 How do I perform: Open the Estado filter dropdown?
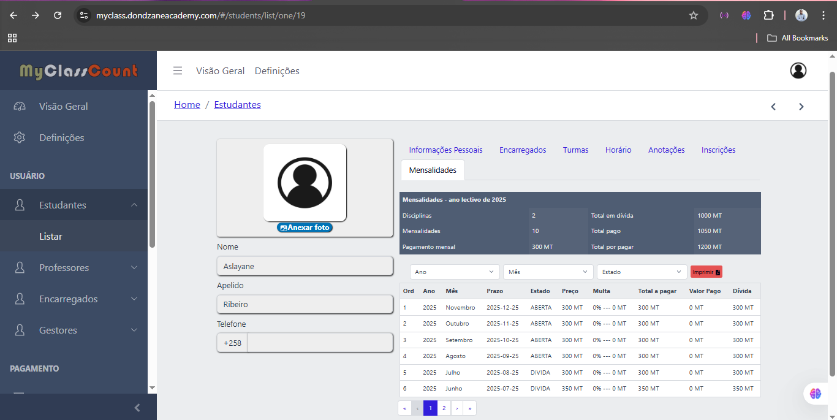coord(642,272)
